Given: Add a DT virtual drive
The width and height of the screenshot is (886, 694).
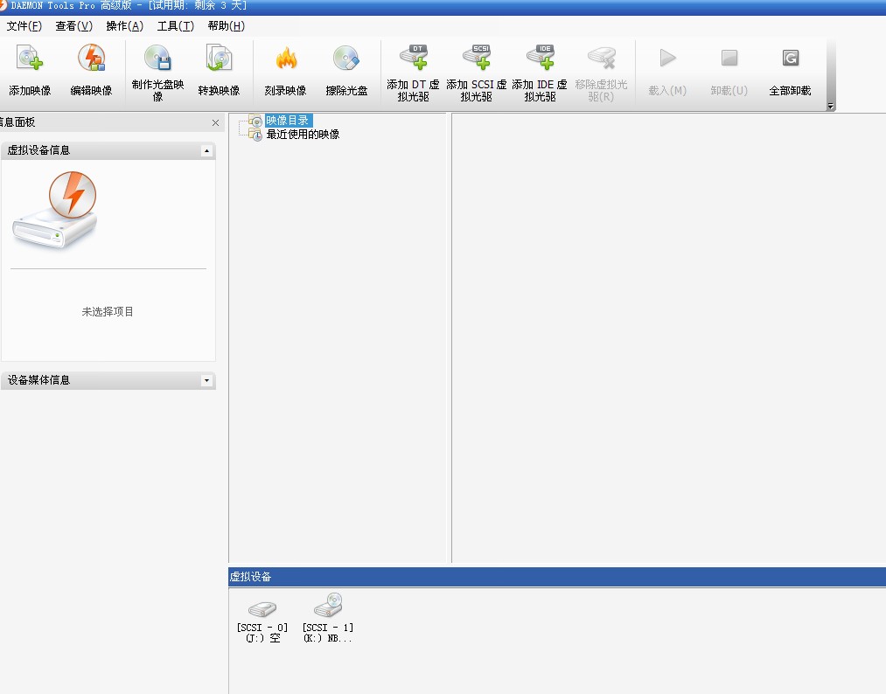Looking at the screenshot, I should (413, 71).
